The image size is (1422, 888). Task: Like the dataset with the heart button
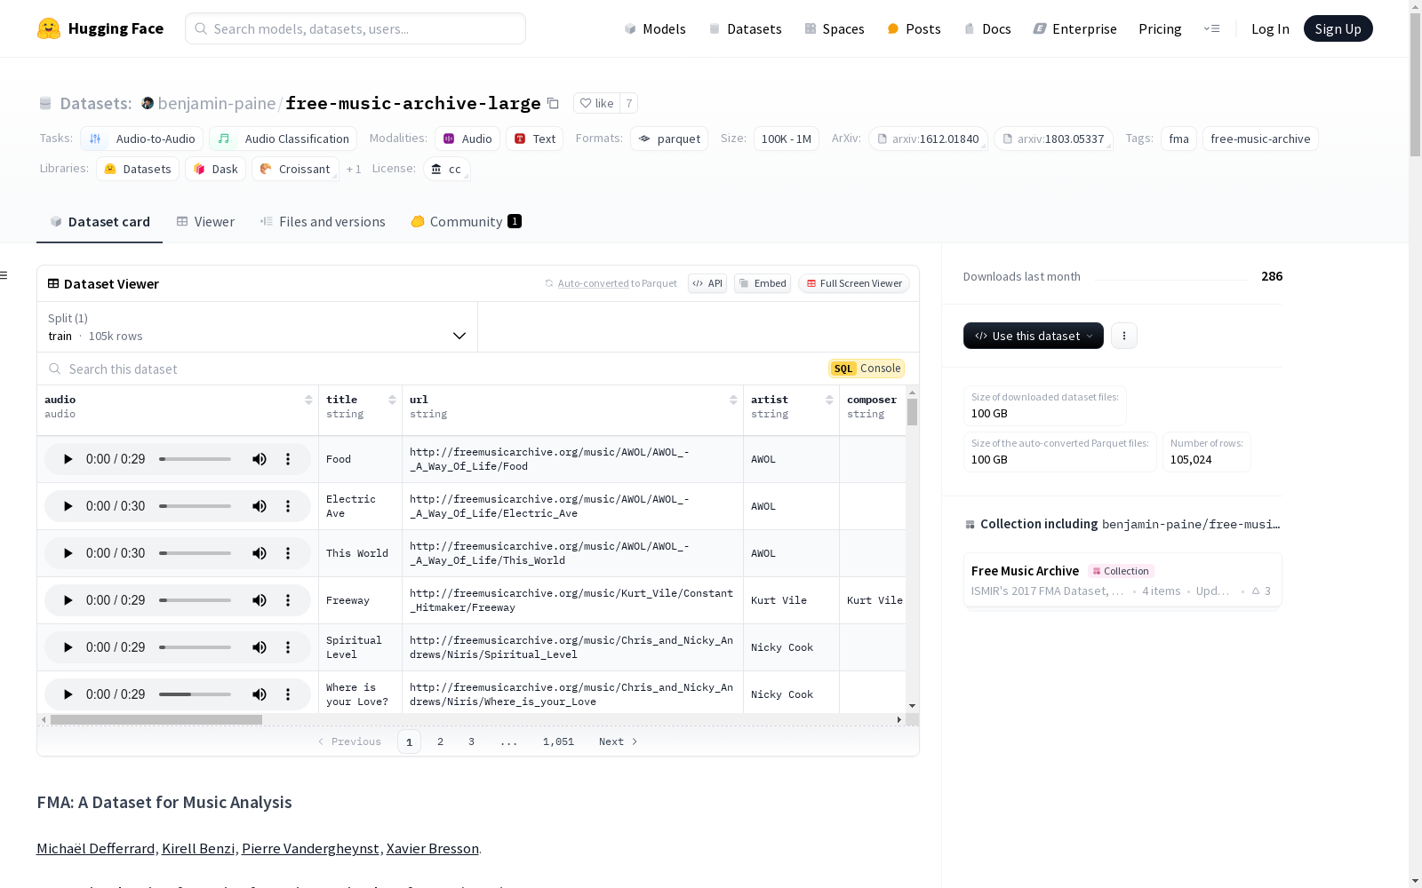pos(596,103)
